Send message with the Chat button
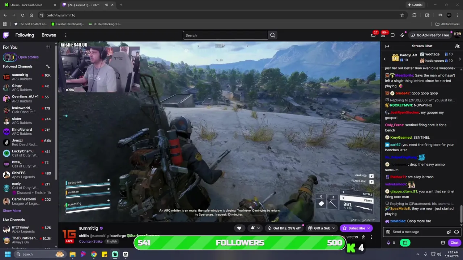This screenshot has width=463, height=260. (x=454, y=243)
